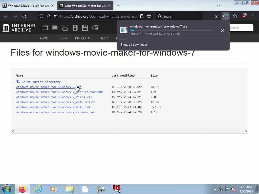This screenshot has height=194, width=259.
Task: Open the BLOG menu item
Action: [63, 38]
